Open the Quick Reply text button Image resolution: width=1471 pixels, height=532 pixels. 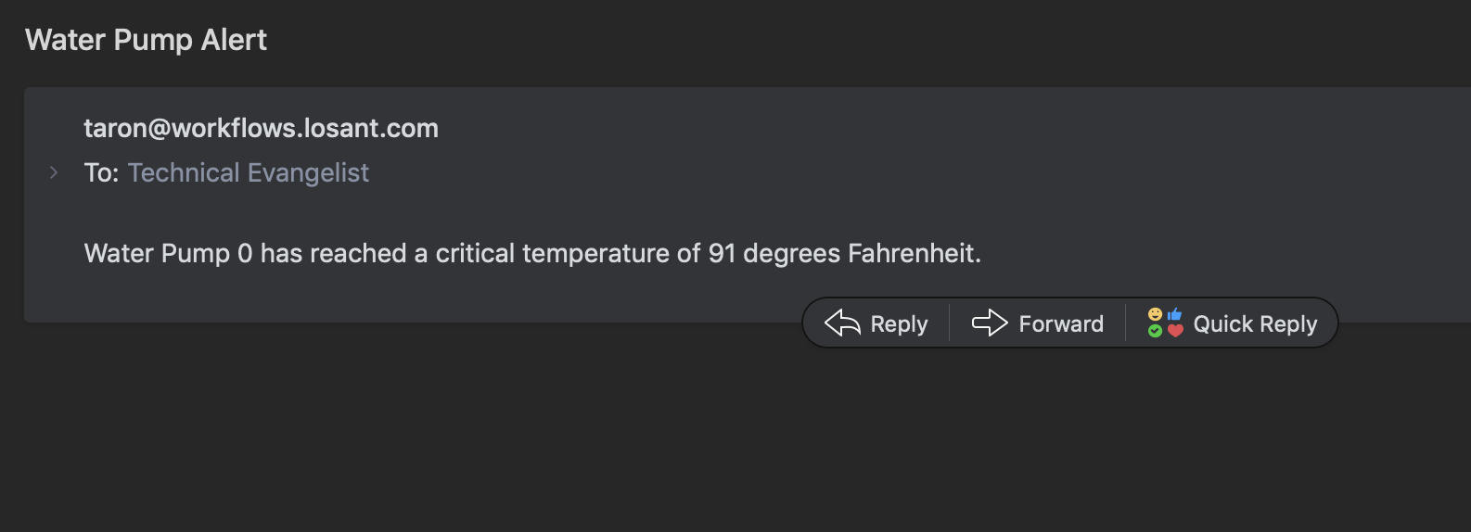coord(1255,323)
